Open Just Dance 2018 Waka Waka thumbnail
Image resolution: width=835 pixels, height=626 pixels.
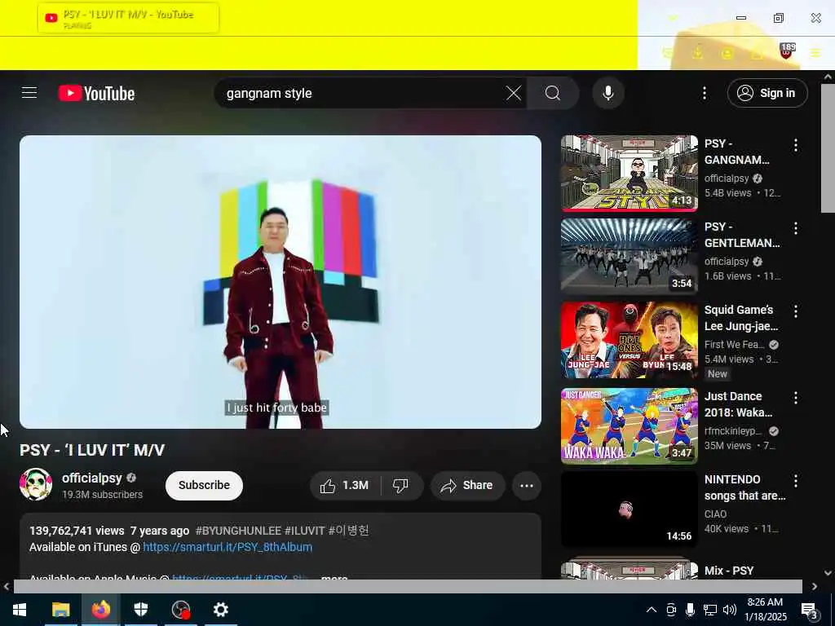[x=629, y=425]
